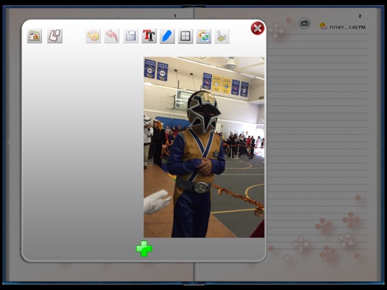Viewport: 387px width, 290px height.
Task: Add item with green plus button
Action: coord(144,249)
